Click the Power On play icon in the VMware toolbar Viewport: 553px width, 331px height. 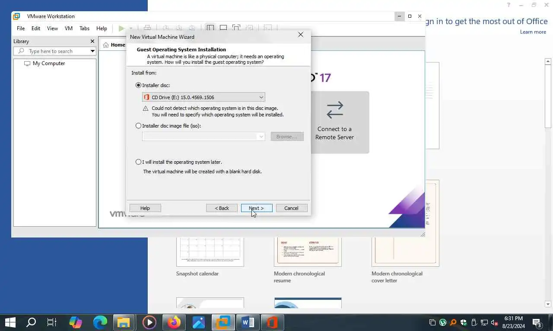[121, 28]
